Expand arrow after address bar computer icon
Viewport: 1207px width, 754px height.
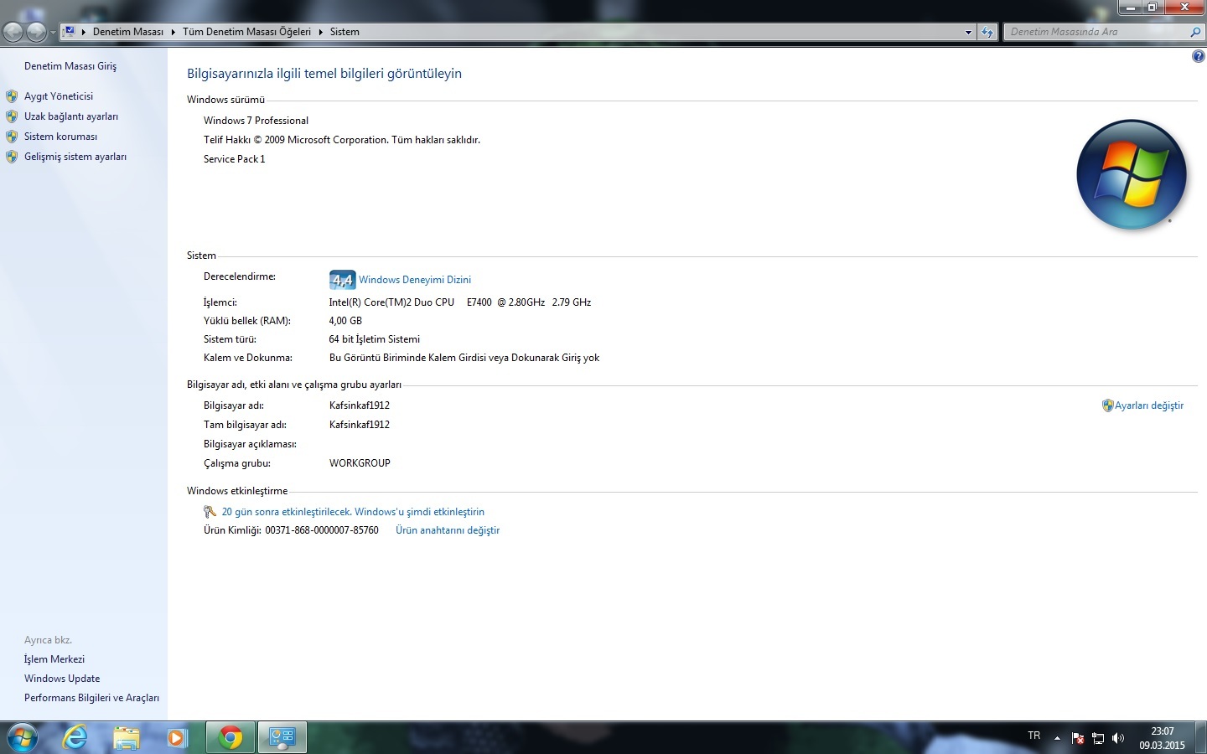click(x=84, y=32)
